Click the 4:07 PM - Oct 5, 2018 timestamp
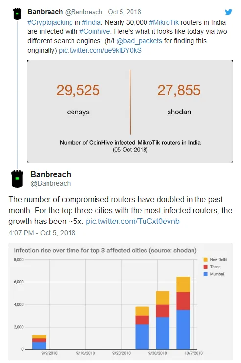The width and height of the screenshot is (241, 363). (42, 233)
